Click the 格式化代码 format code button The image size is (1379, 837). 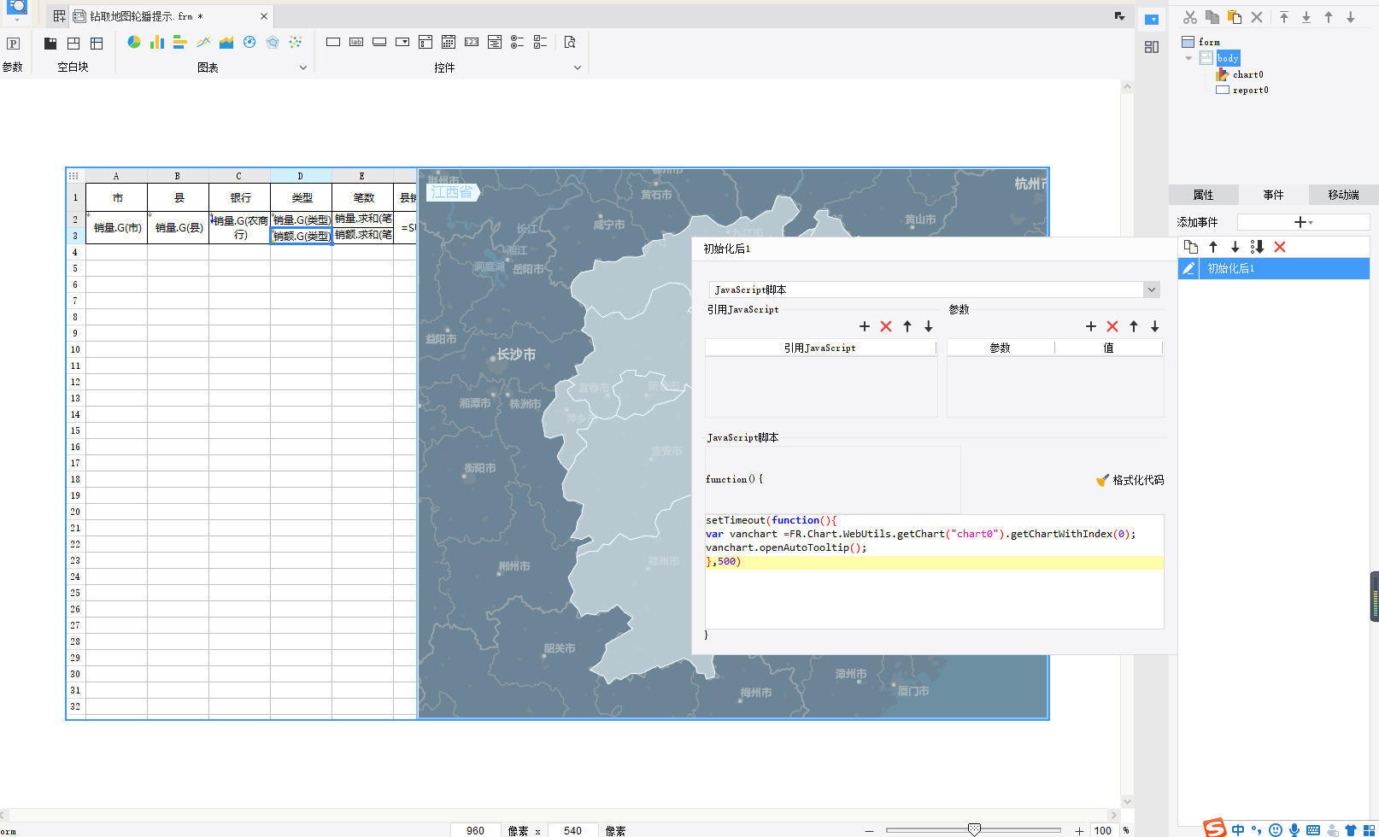1130,480
